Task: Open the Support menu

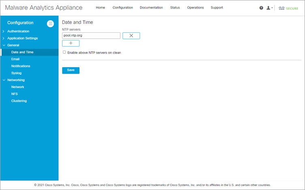Action: pyautogui.click(x=217, y=8)
